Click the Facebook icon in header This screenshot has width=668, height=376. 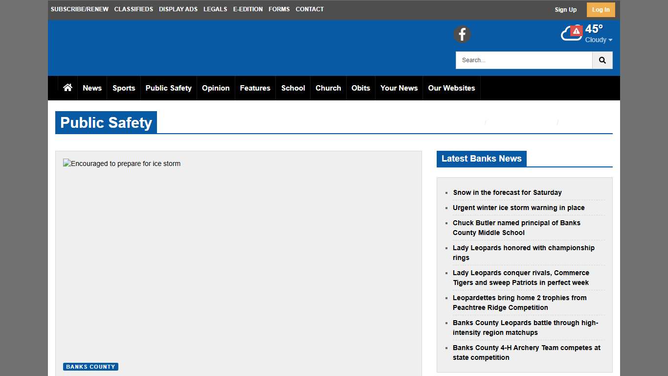pyautogui.click(x=462, y=34)
